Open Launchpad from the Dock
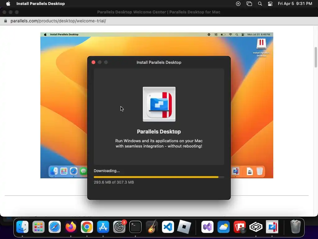The height and width of the screenshot is (239, 318). 38,227
